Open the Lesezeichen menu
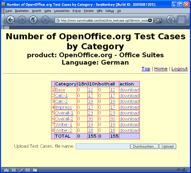This screenshot has width=191, height=173. point(62,11)
